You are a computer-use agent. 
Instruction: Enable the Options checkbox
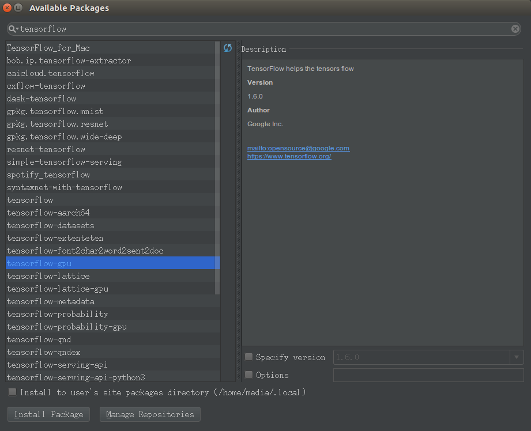248,375
